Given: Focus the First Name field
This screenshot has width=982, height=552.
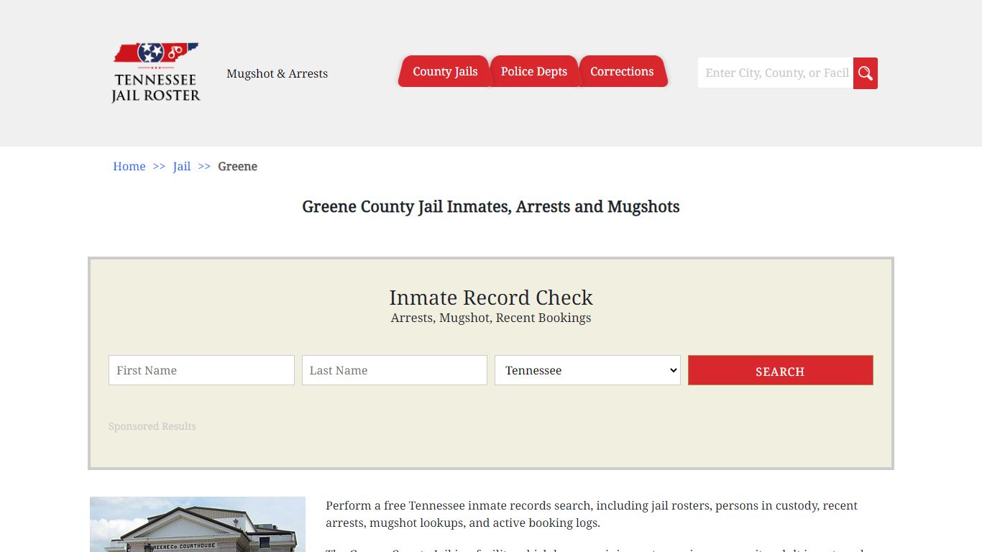Looking at the screenshot, I should tap(201, 370).
